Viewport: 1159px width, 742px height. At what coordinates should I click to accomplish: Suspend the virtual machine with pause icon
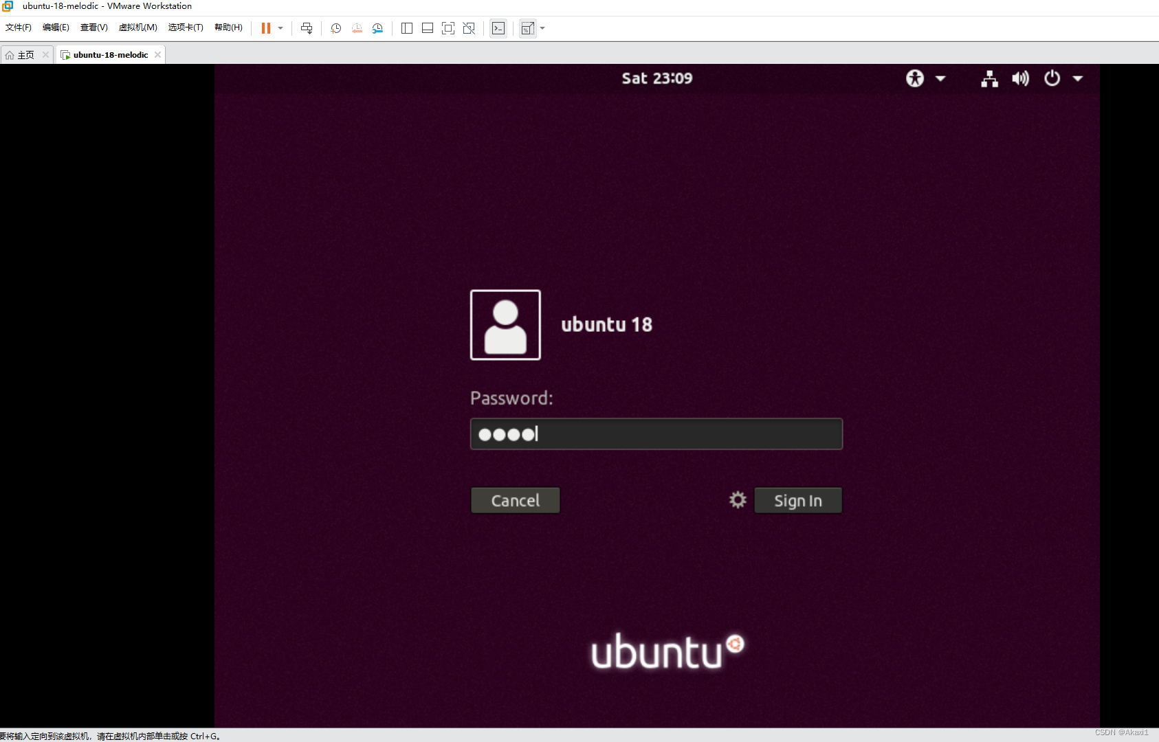point(266,28)
